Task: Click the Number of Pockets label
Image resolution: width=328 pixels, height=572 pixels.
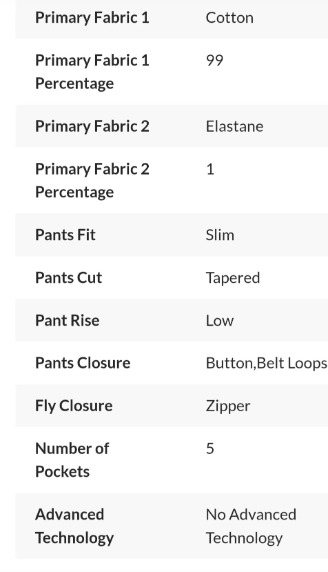Action: click(72, 460)
